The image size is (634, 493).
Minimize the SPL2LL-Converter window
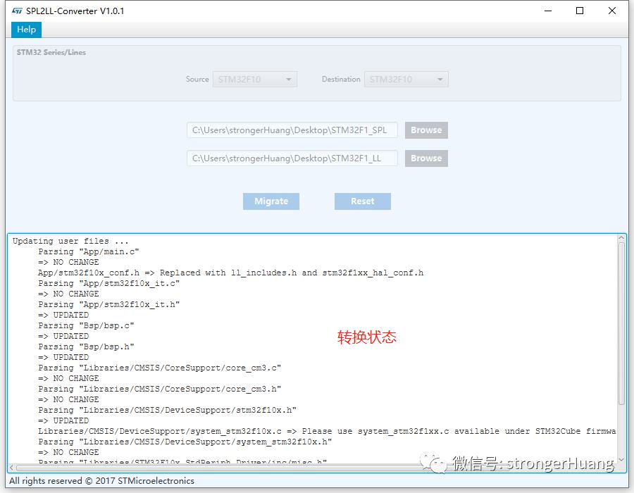coord(548,11)
